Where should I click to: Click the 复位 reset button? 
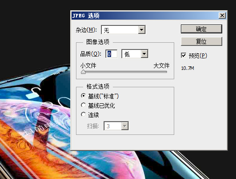point(201,41)
